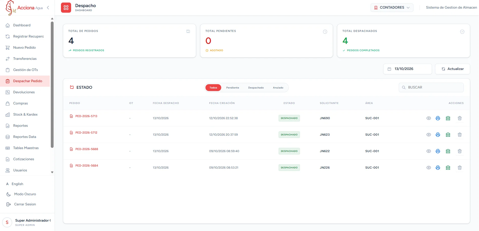Viewport: 479px width, 231px height.
Task: Click sidebar scroll up arrow
Action: click(x=52, y=19)
